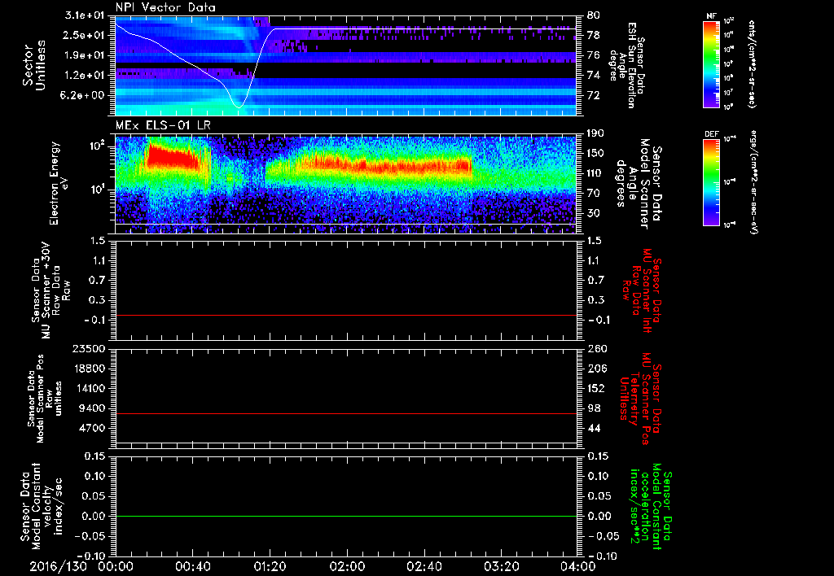Select the NPI Vector Data title
Screen dimensions: 834x576
tap(166, 7)
